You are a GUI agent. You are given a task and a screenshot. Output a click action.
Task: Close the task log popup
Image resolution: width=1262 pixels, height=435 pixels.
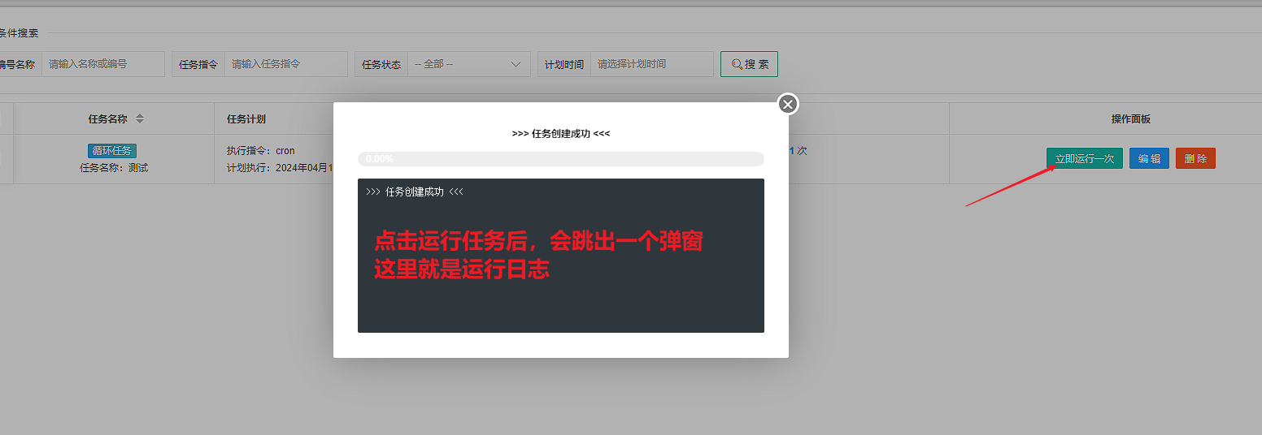coord(788,105)
